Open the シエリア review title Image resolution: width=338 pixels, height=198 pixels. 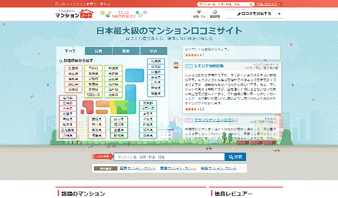(209, 66)
